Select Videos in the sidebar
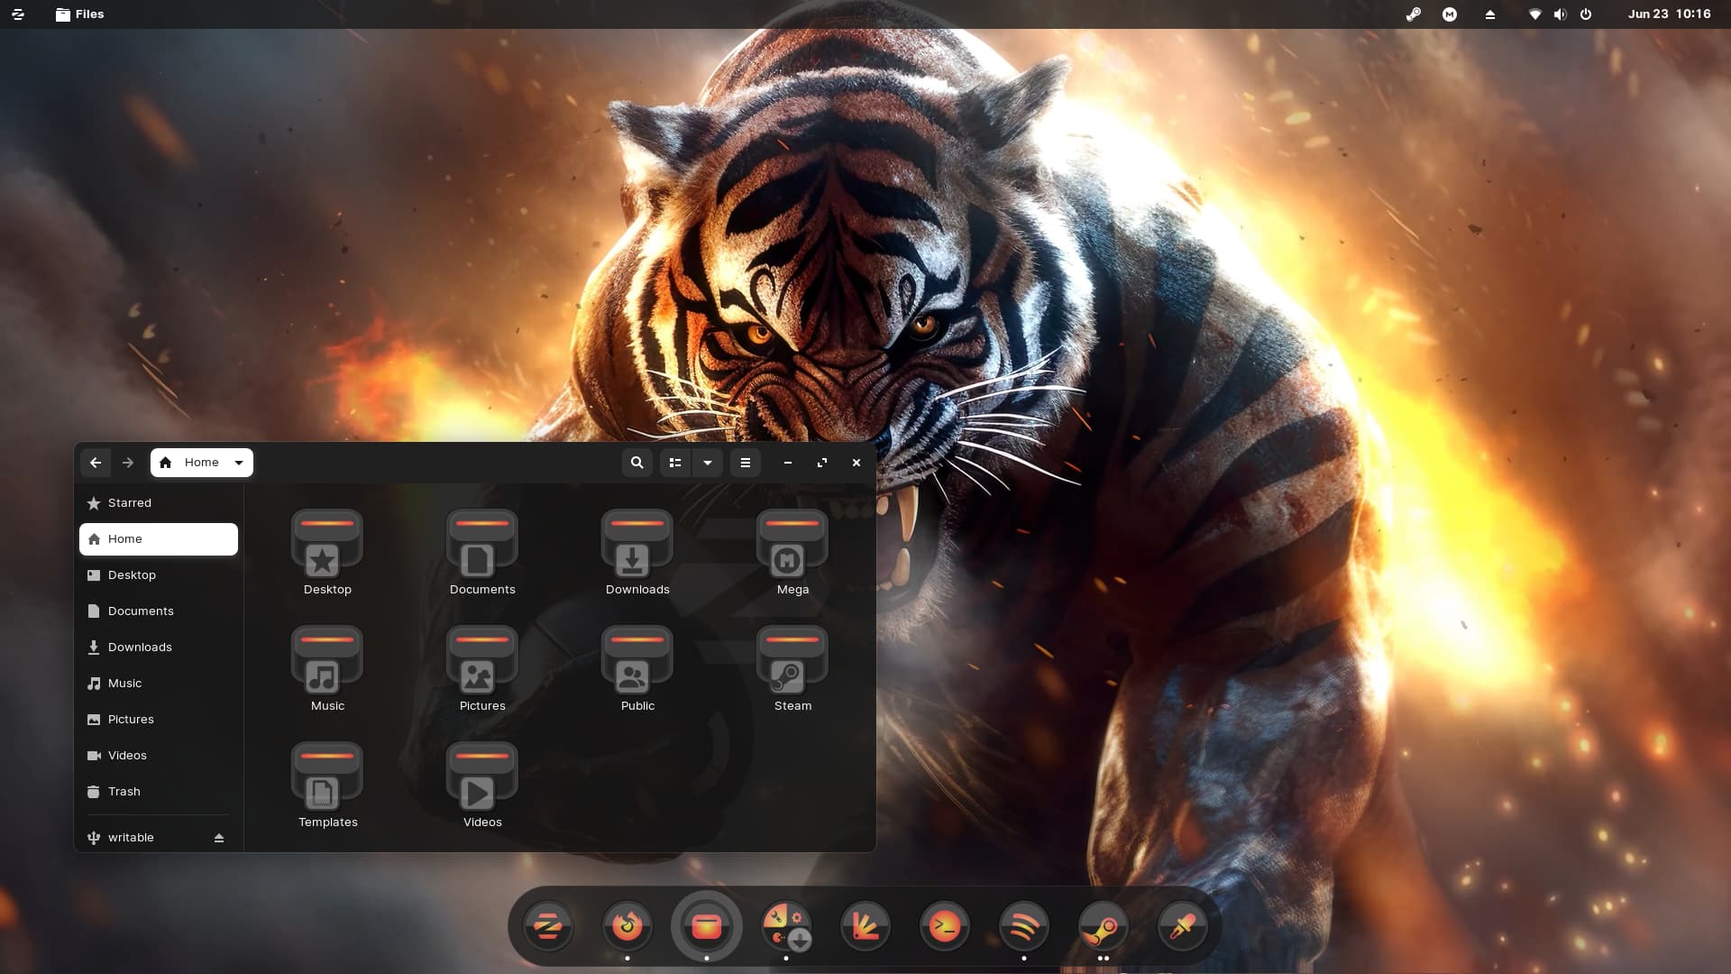 (159, 756)
